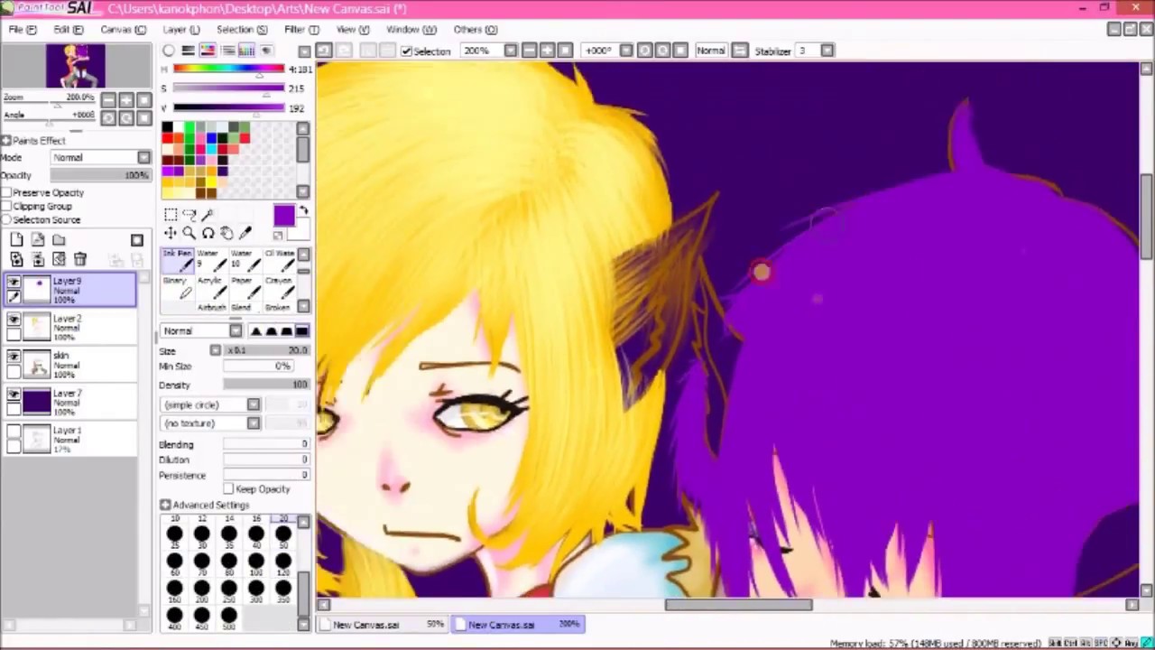Click the purple foreground color swatch
The image size is (1155, 650).
click(283, 216)
